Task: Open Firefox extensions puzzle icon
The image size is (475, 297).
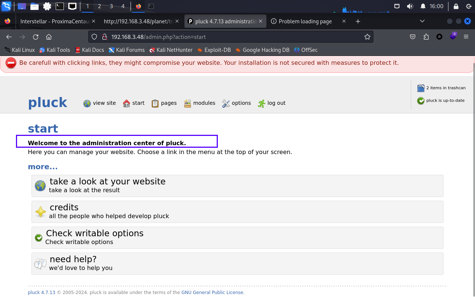Action: (x=426, y=37)
